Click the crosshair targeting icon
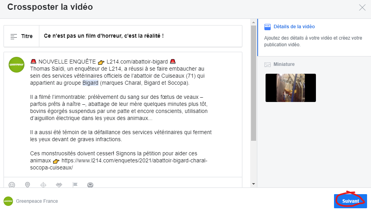 pyautogui.click(x=43, y=185)
